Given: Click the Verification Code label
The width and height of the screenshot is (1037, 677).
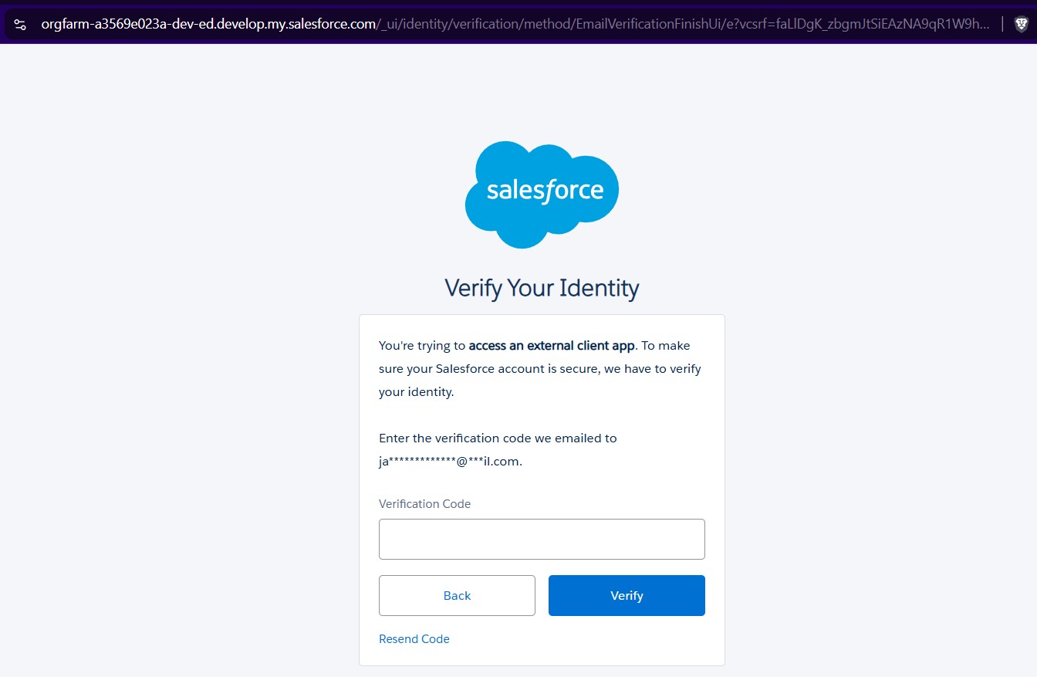Looking at the screenshot, I should [x=424, y=503].
